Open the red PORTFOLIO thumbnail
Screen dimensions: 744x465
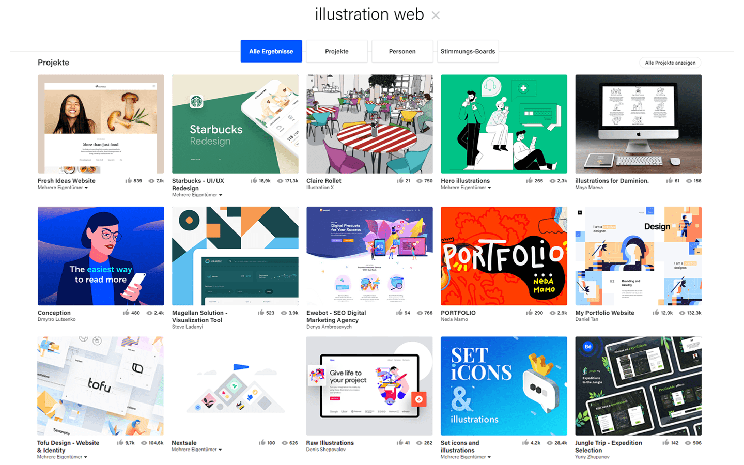click(504, 256)
